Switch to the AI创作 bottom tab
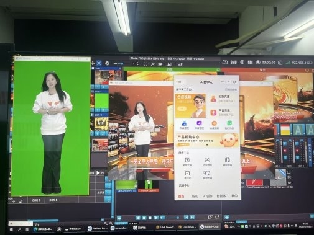The height and width of the screenshot is (235, 314). (x=208, y=196)
